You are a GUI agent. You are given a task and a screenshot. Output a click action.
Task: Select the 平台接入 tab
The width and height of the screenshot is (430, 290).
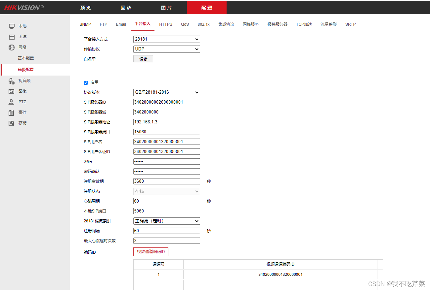pos(143,24)
